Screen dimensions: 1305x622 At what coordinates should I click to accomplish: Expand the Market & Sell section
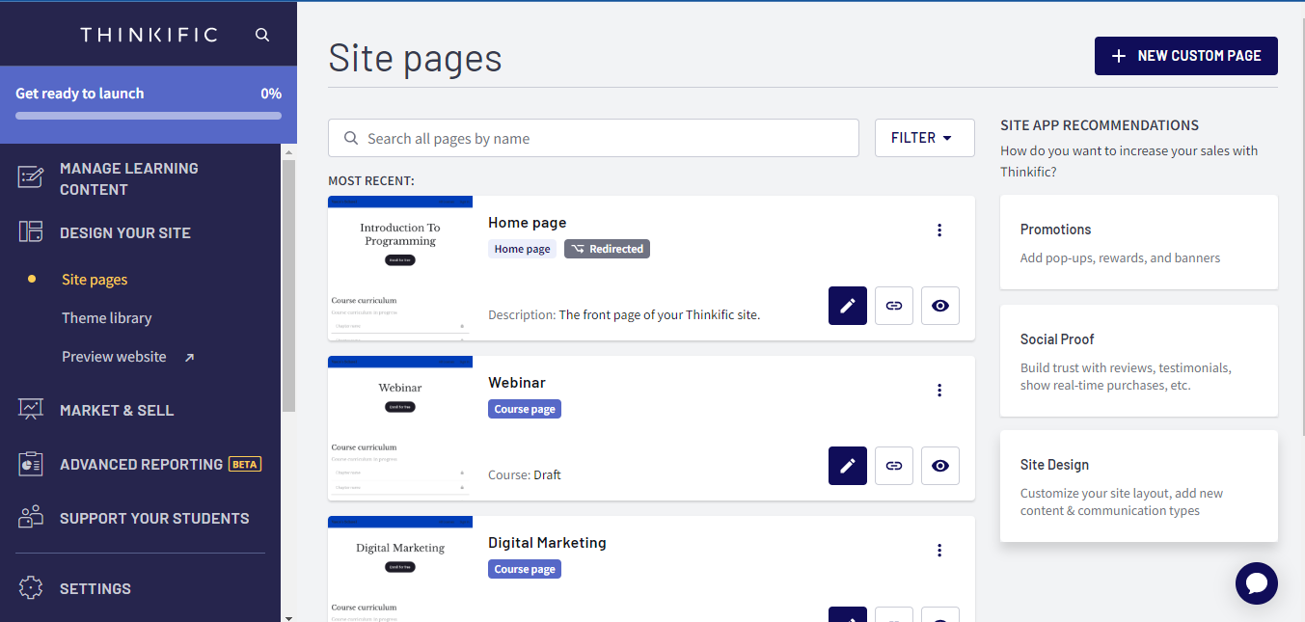117,410
